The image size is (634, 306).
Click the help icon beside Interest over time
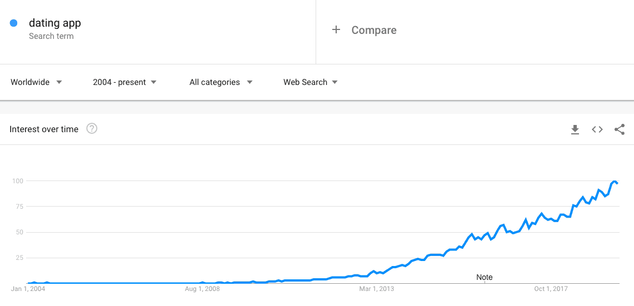click(x=92, y=129)
